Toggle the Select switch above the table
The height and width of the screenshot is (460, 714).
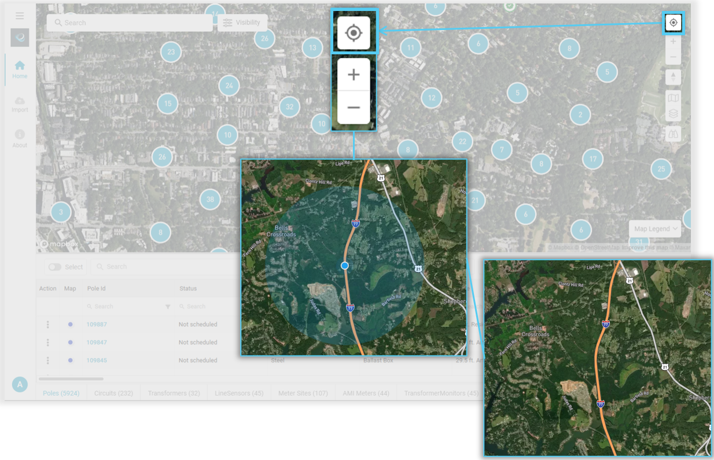tap(55, 267)
